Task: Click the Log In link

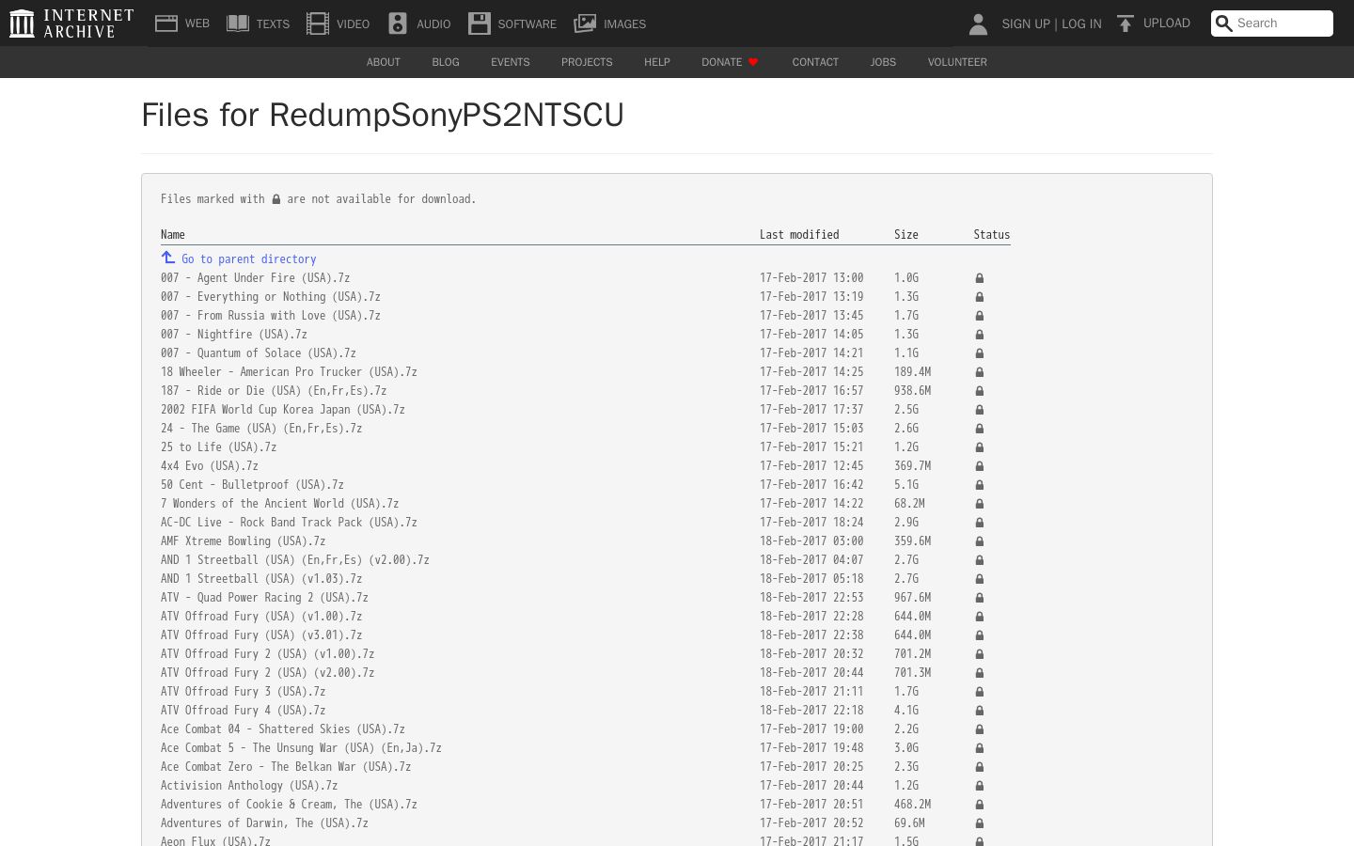Action: 1081,23
